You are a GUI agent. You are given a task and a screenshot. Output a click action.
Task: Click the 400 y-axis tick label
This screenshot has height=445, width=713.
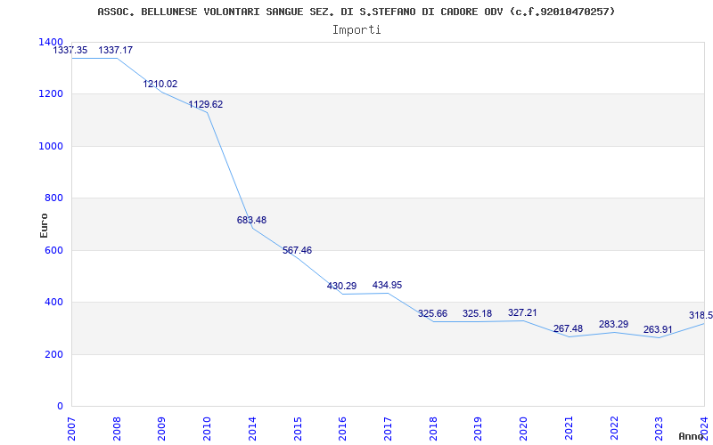(x=53, y=302)
